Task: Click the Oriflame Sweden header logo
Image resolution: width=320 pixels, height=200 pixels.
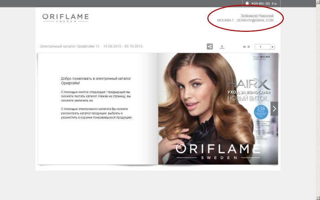Action: pos(66,18)
